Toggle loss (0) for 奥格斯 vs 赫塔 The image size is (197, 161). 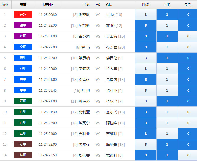point(187,25)
